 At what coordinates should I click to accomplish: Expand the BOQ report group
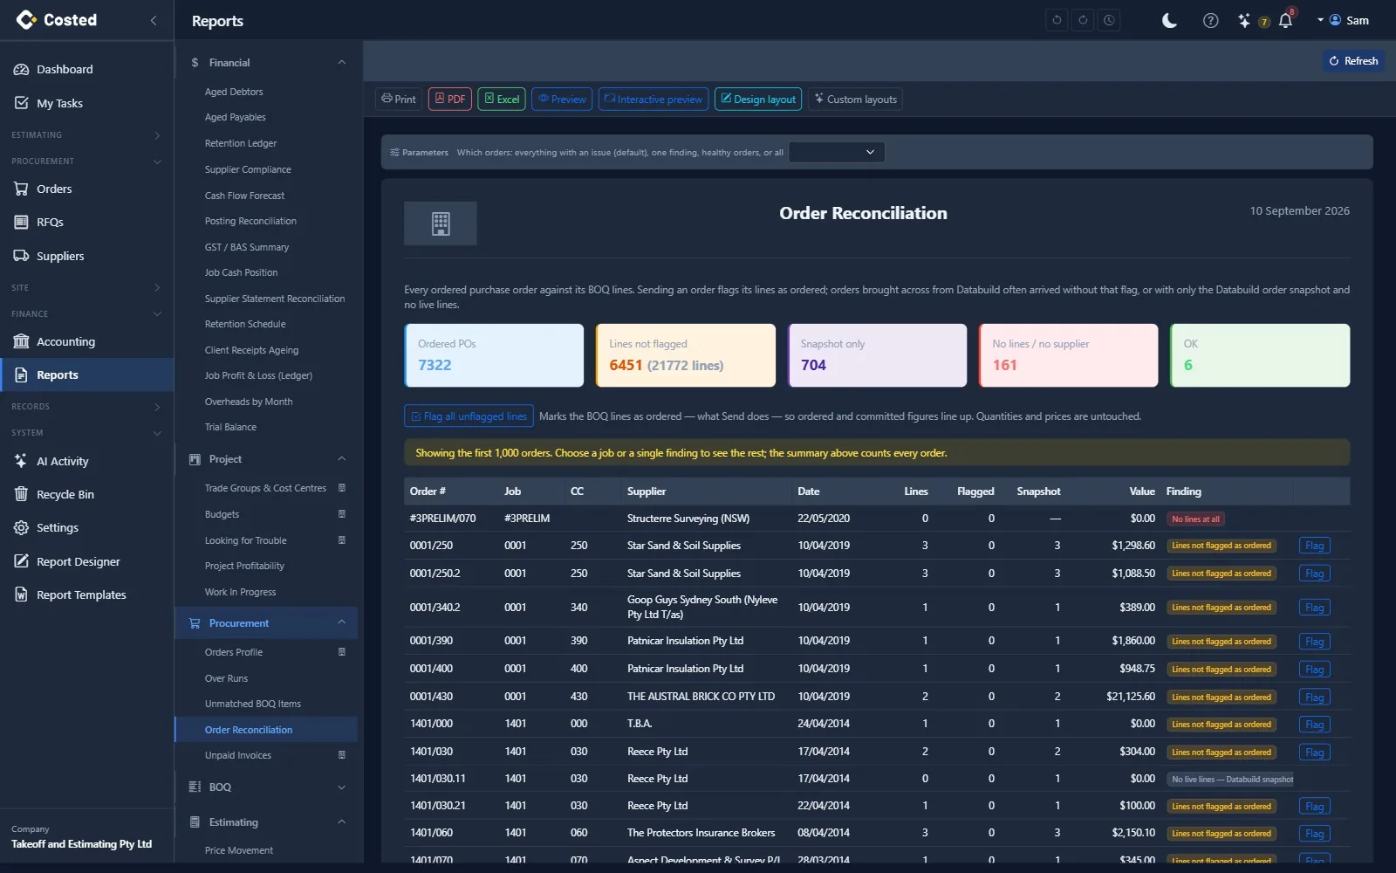pos(266,787)
